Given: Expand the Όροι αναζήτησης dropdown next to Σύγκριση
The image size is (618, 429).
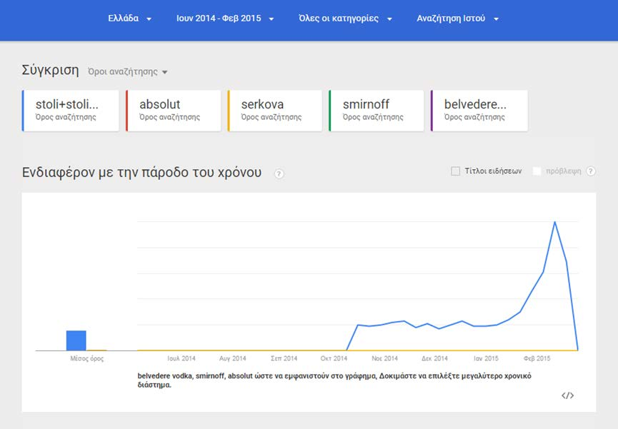Looking at the screenshot, I should [x=127, y=71].
